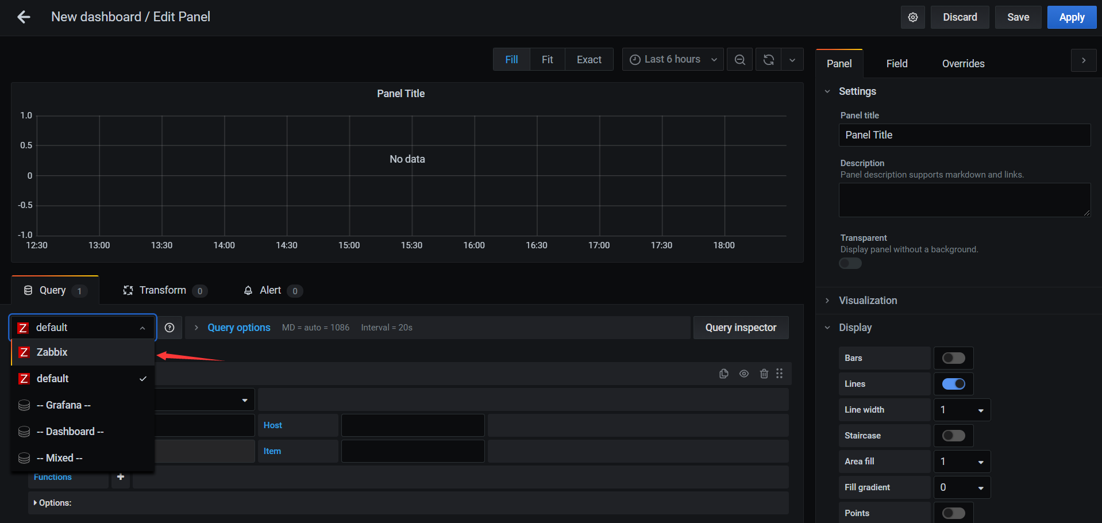Image resolution: width=1102 pixels, height=523 pixels.
Task: Toggle the Transparent background switch
Action: [x=850, y=263]
